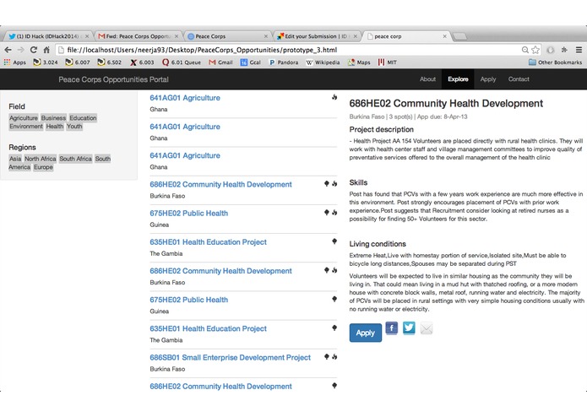Viewport: 587px width, 417px height.
Task: Toggle the Business field filter
Action: [x=53, y=118]
